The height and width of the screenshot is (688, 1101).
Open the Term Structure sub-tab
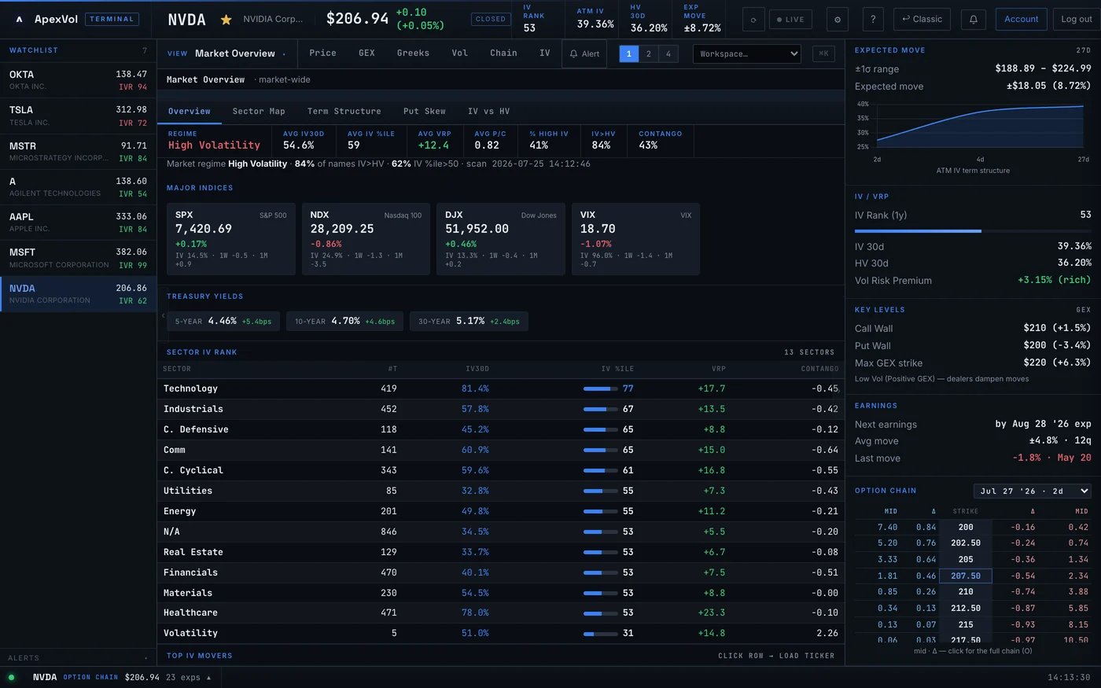pos(344,112)
